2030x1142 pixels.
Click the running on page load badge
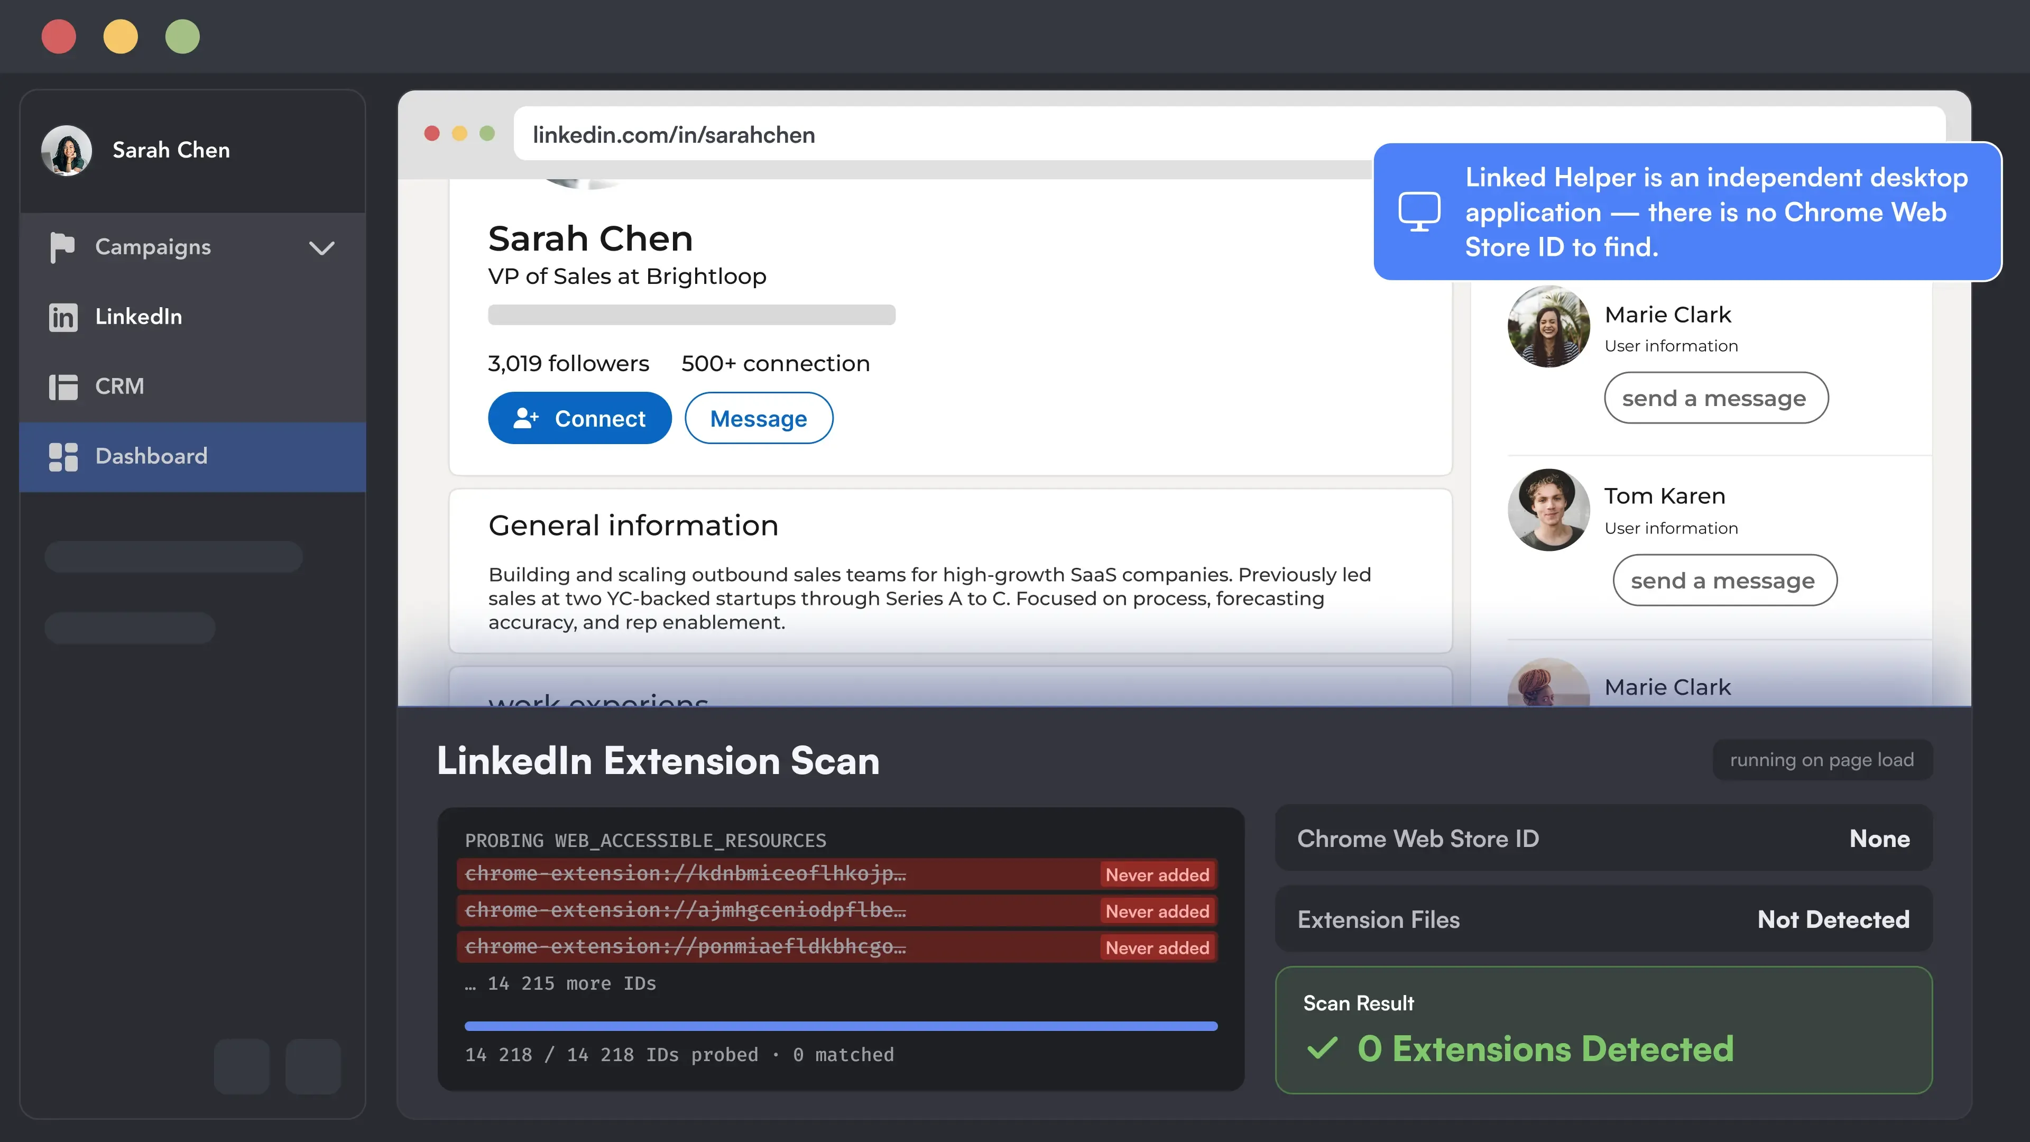point(1822,760)
